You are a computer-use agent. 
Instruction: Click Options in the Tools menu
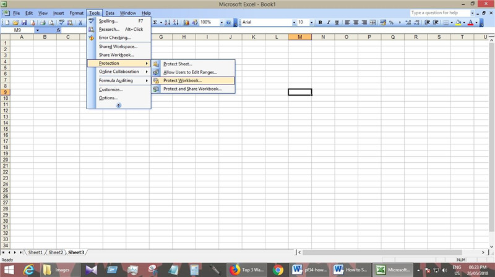click(119, 98)
